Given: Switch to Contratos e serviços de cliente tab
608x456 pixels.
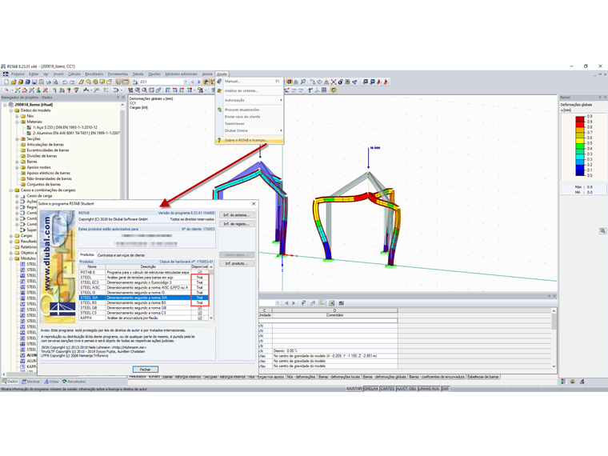Looking at the screenshot, I should 121,255.
